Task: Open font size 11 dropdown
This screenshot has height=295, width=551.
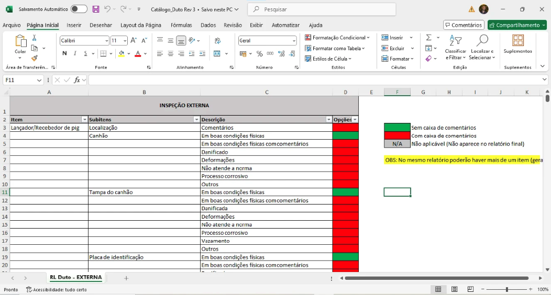Action: (x=125, y=41)
